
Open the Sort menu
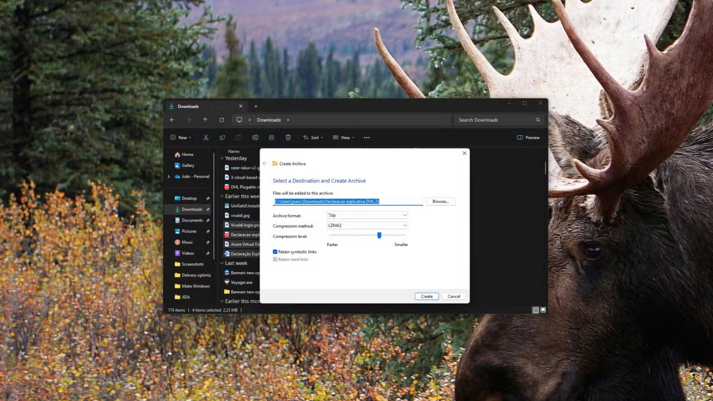click(313, 137)
